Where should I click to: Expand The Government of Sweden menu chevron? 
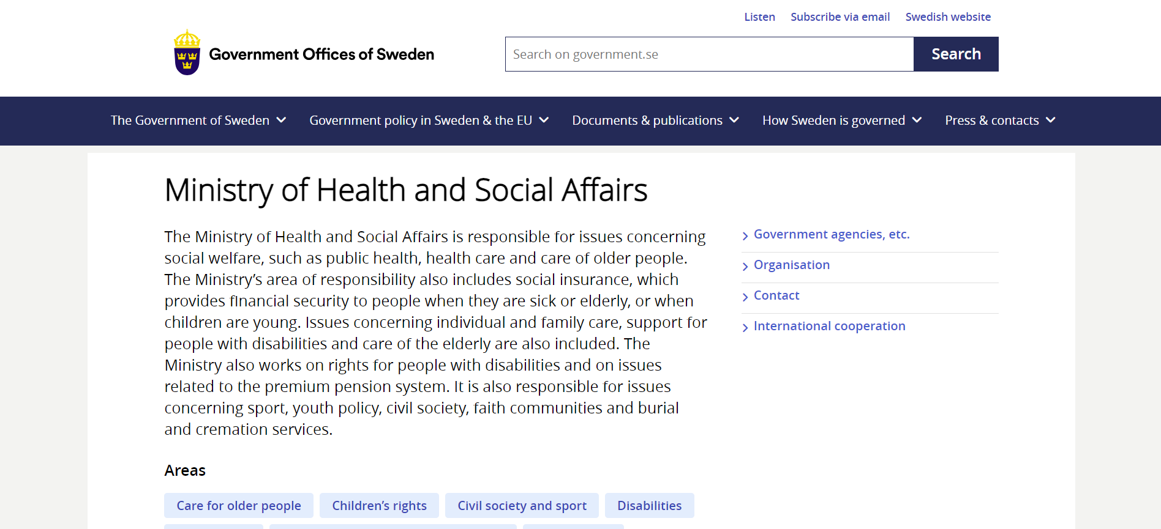point(281,120)
